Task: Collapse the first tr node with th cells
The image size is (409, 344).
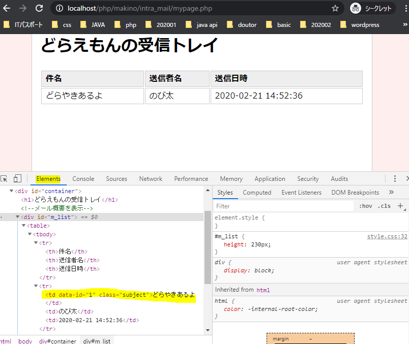Action: [x=36, y=242]
